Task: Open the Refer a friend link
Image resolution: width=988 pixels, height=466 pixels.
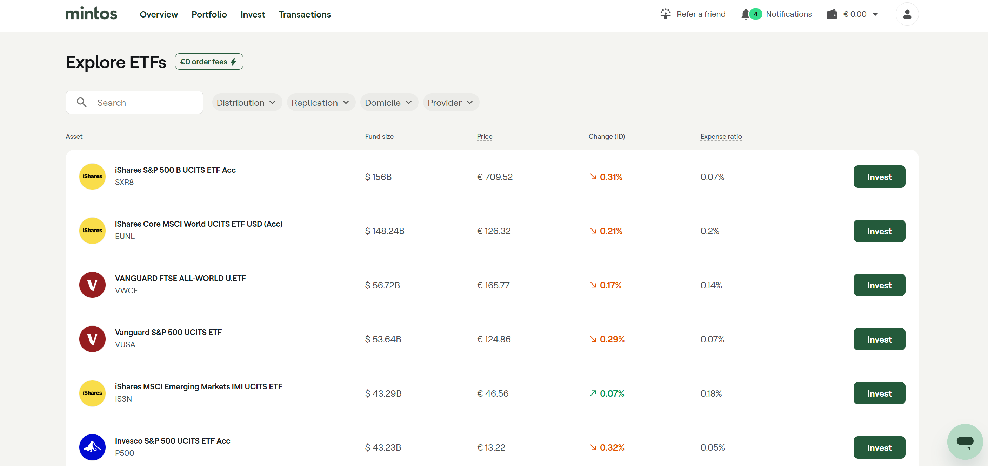Action: (x=701, y=14)
